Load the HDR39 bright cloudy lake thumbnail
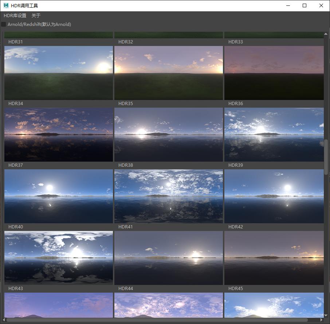330x324 pixels. point(274,134)
